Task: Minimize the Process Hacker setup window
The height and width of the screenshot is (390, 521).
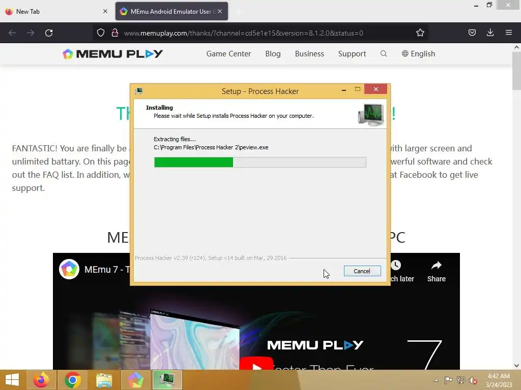Action: click(x=344, y=89)
